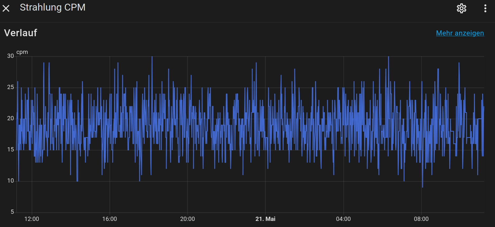Click the 04:00 time axis label
The image size is (495, 227).
click(x=343, y=219)
